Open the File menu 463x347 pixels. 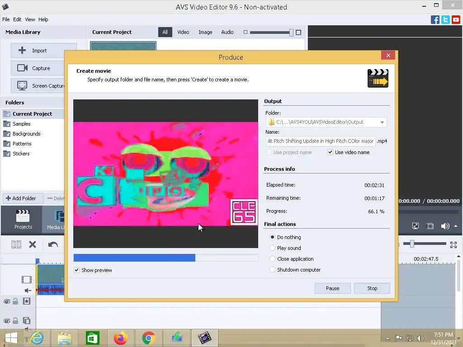coord(6,19)
